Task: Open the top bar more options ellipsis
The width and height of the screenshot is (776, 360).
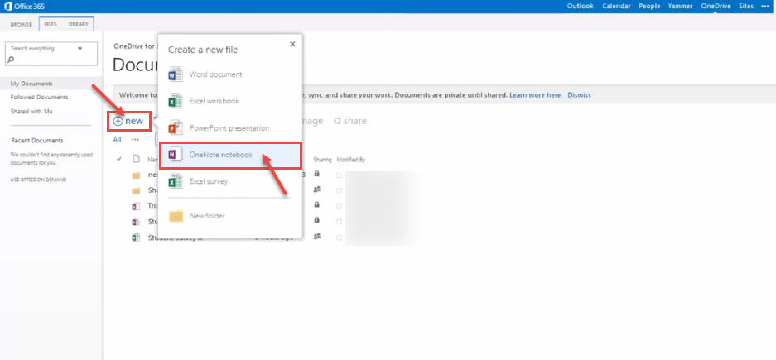Action: click(x=765, y=7)
